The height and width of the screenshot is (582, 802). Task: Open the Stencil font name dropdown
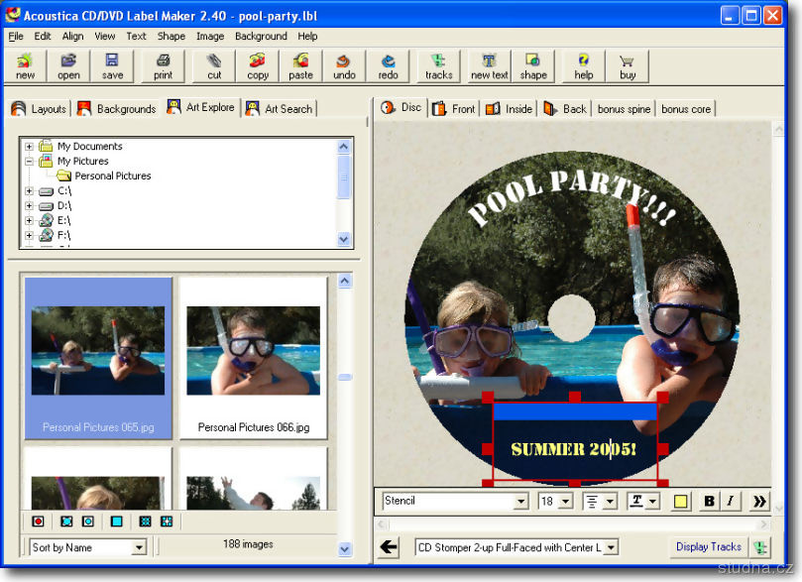[x=520, y=502]
